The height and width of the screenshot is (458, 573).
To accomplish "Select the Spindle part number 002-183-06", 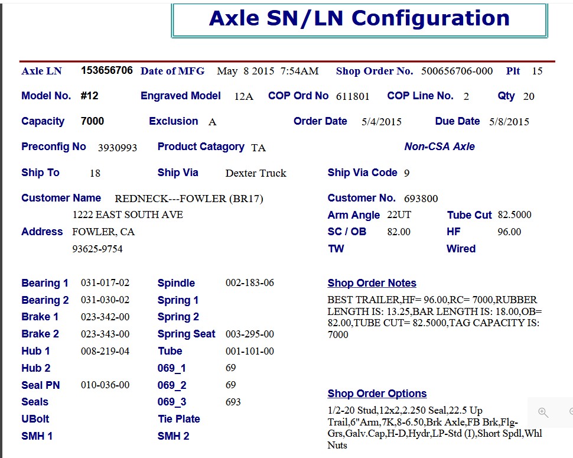I will pos(250,283).
